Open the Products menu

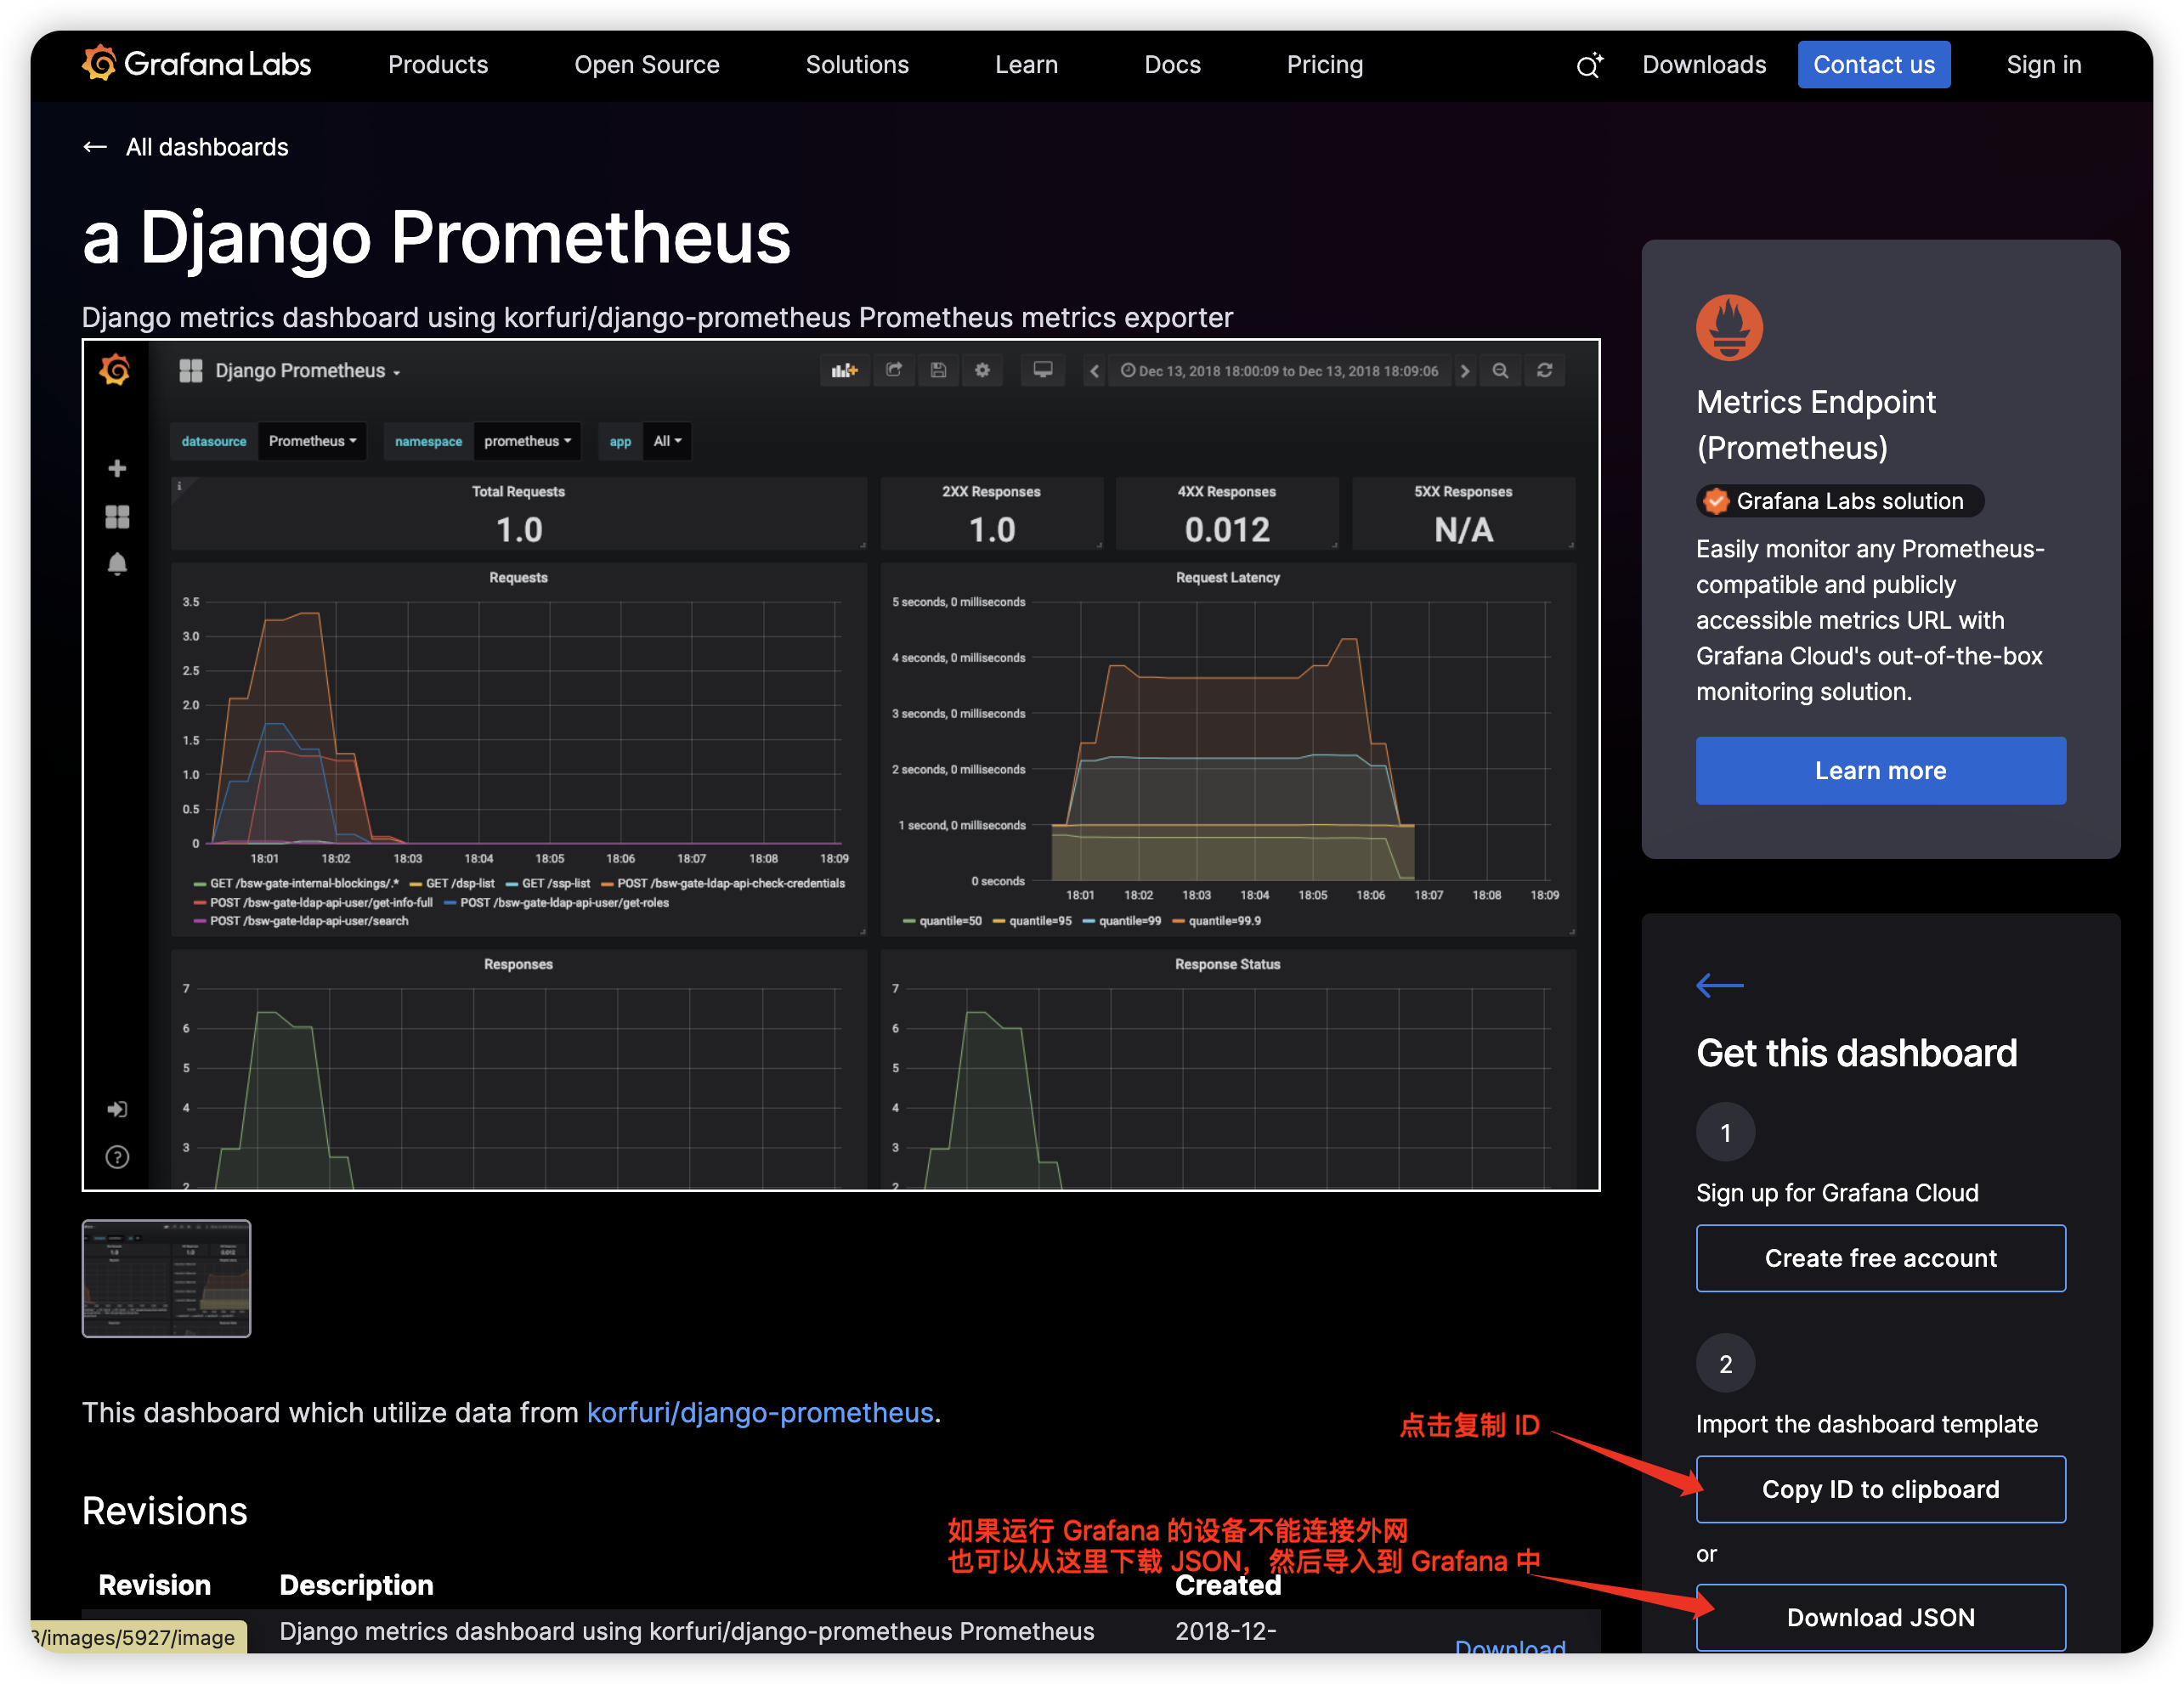pyautogui.click(x=438, y=65)
